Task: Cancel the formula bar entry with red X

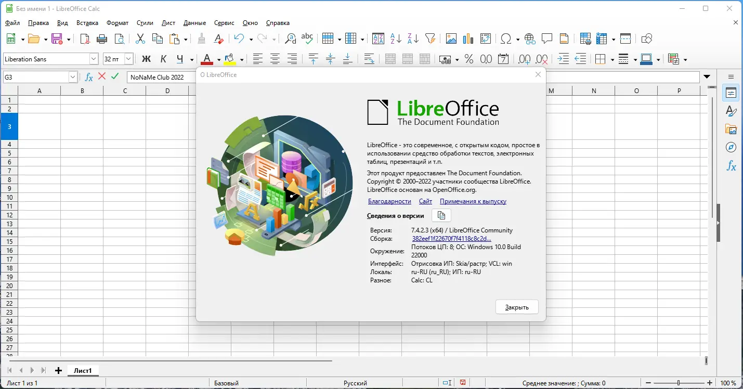Action: tap(102, 76)
